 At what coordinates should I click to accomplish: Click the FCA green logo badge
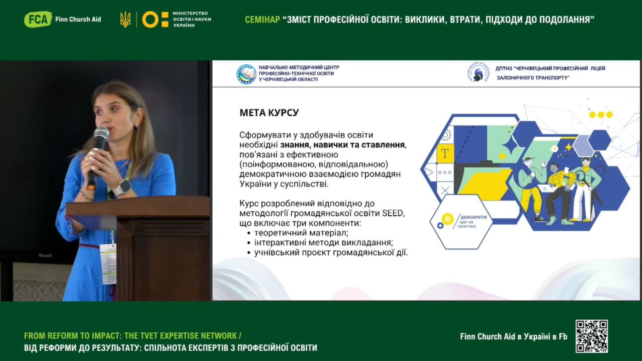(38, 19)
